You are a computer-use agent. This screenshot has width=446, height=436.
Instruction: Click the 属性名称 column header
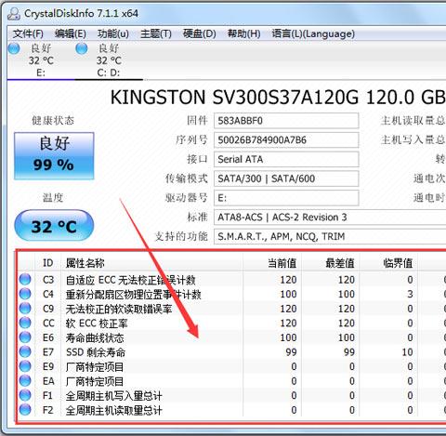click(x=152, y=263)
